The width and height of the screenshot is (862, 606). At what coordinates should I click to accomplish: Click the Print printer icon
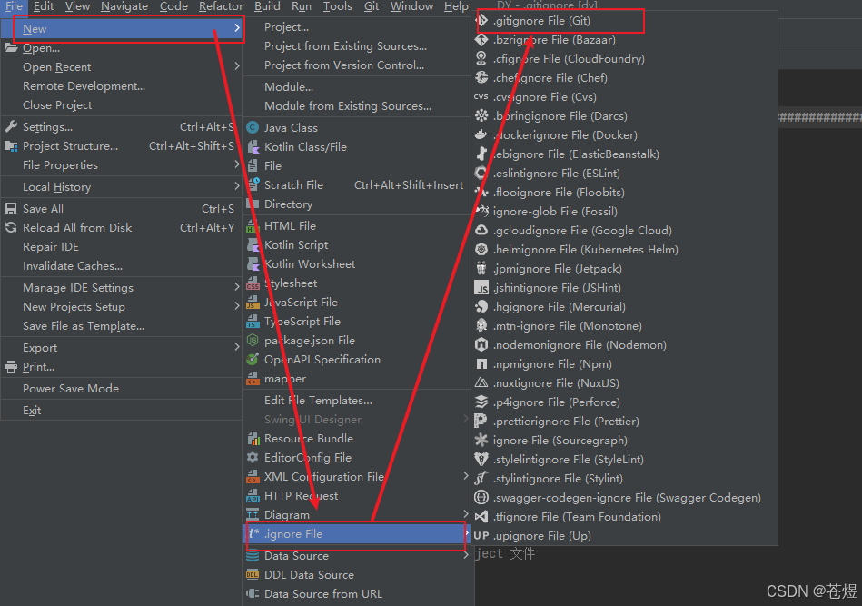click(x=11, y=367)
